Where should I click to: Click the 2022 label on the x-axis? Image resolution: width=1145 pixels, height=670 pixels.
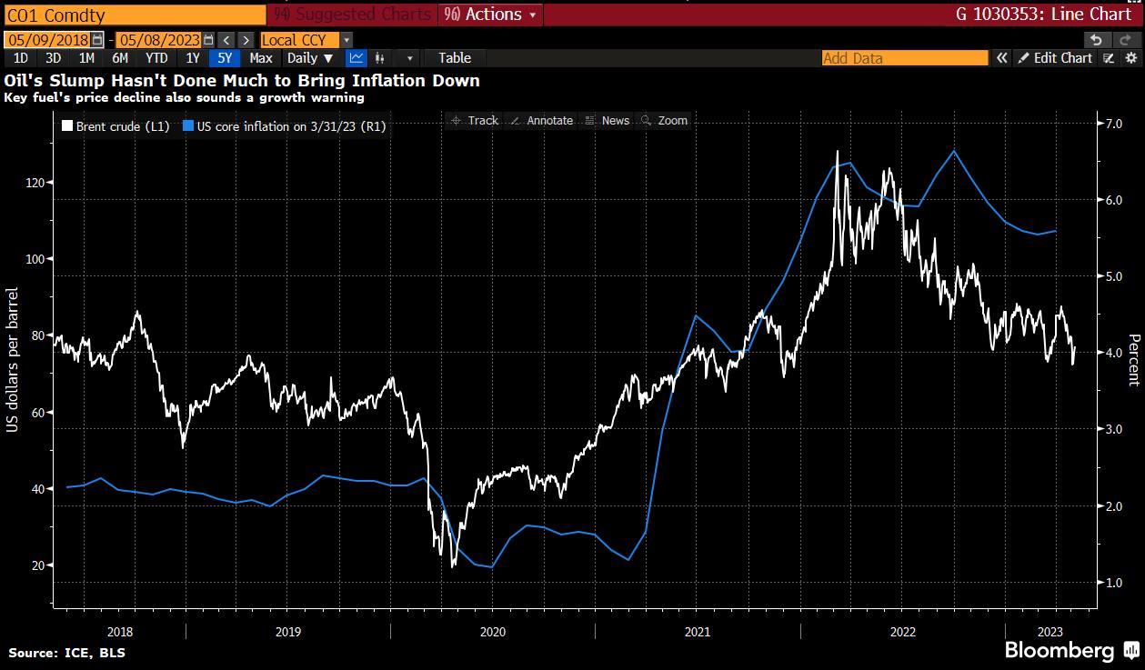(x=902, y=631)
